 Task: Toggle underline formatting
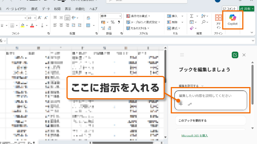pos(2,25)
